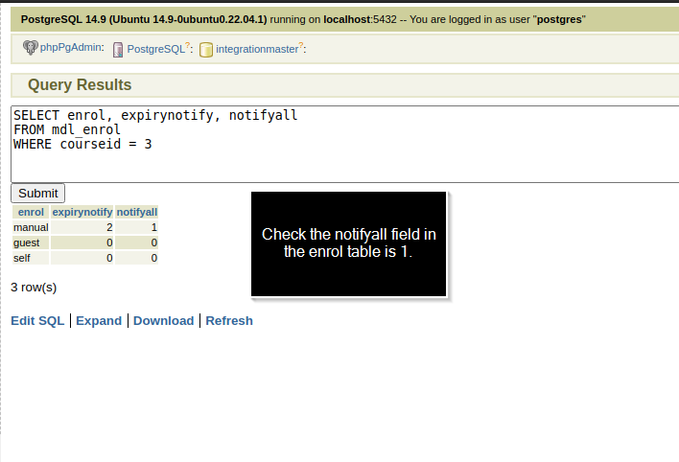Sort by the expirynotify column header
The width and height of the screenshot is (679, 462).
[82, 212]
